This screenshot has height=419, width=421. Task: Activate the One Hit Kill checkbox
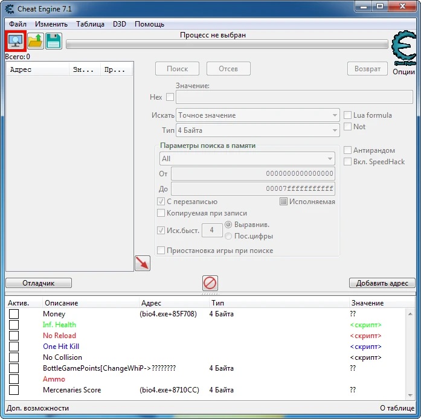[14, 347]
